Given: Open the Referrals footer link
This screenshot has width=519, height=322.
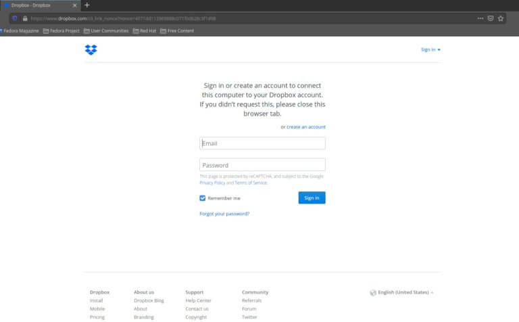Looking at the screenshot, I should click(x=251, y=300).
